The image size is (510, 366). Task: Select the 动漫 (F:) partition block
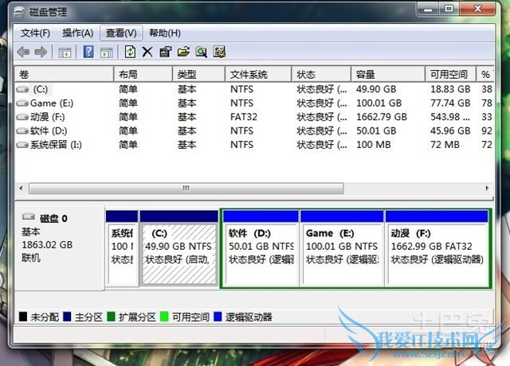[x=437, y=248]
